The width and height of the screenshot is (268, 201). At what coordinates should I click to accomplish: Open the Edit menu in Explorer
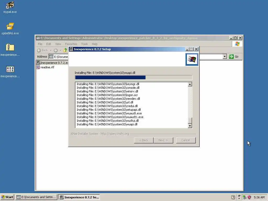(x=48, y=44)
